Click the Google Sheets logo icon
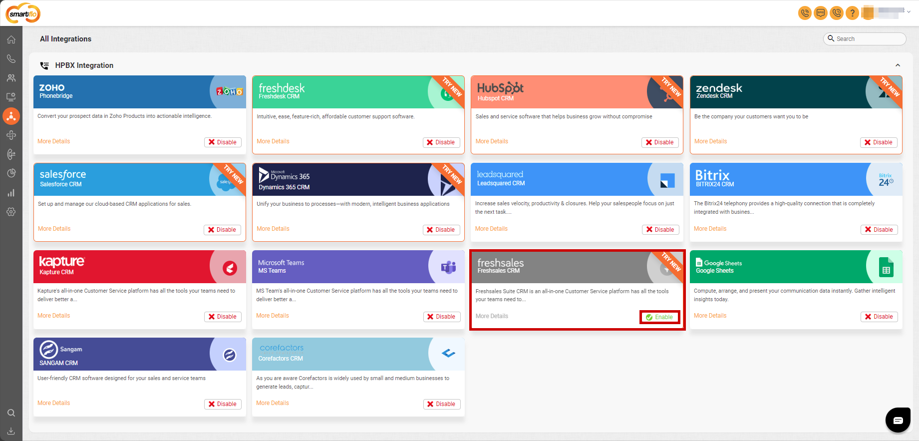Viewport: 919px width, 441px height. click(886, 267)
